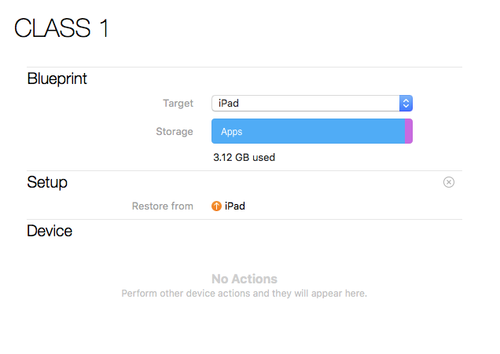Click the No Actions placeholder heading
The width and height of the screenshot is (500, 354).
click(244, 279)
